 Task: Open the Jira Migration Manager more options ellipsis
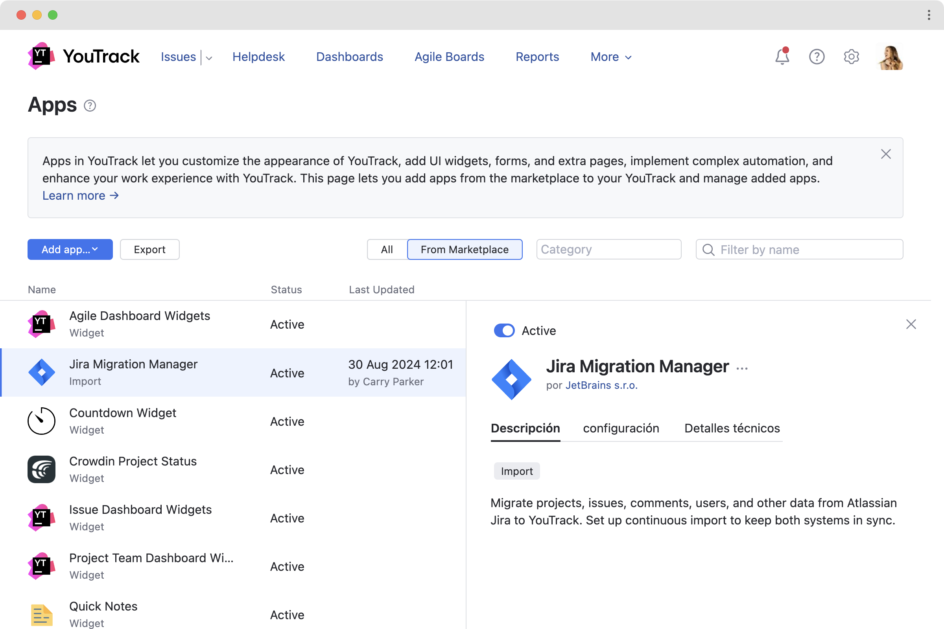(x=742, y=368)
